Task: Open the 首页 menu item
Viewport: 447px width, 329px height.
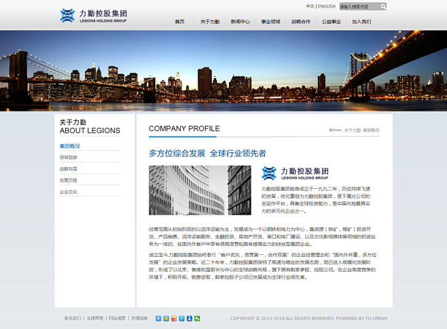Action: pos(179,22)
